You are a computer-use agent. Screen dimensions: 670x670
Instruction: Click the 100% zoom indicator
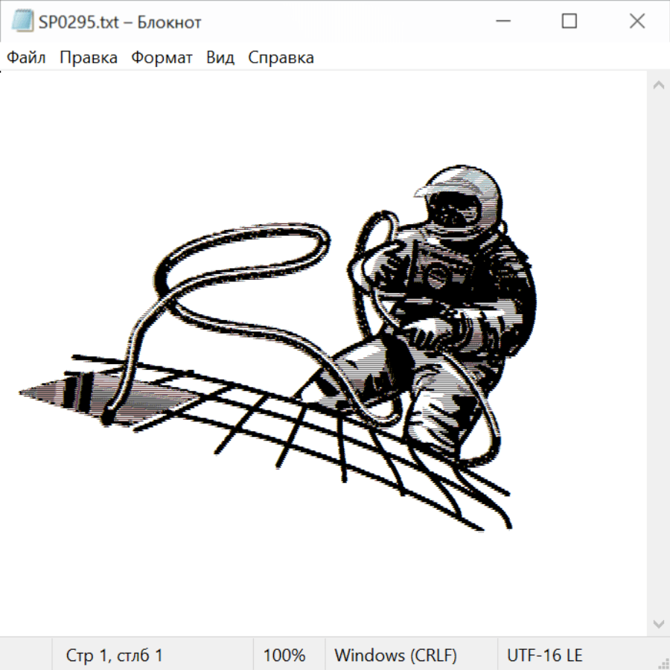(284, 655)
